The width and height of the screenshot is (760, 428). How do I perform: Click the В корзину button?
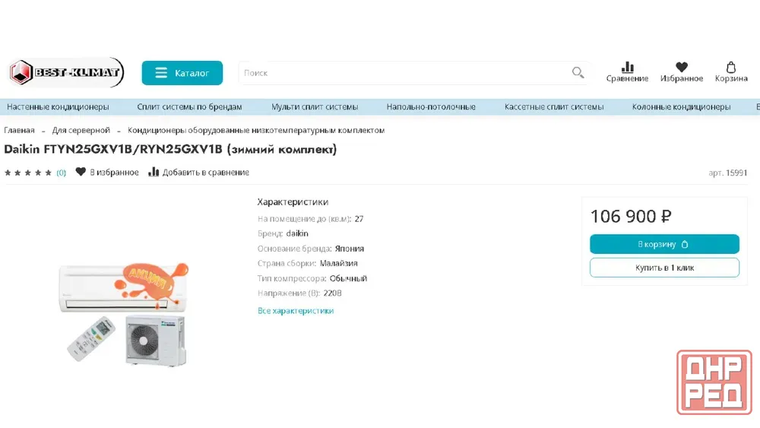coord(664,244)
